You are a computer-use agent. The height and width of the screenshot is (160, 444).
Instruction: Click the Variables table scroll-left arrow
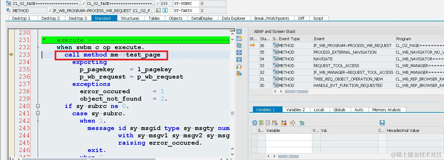click(x=268, y=156)
